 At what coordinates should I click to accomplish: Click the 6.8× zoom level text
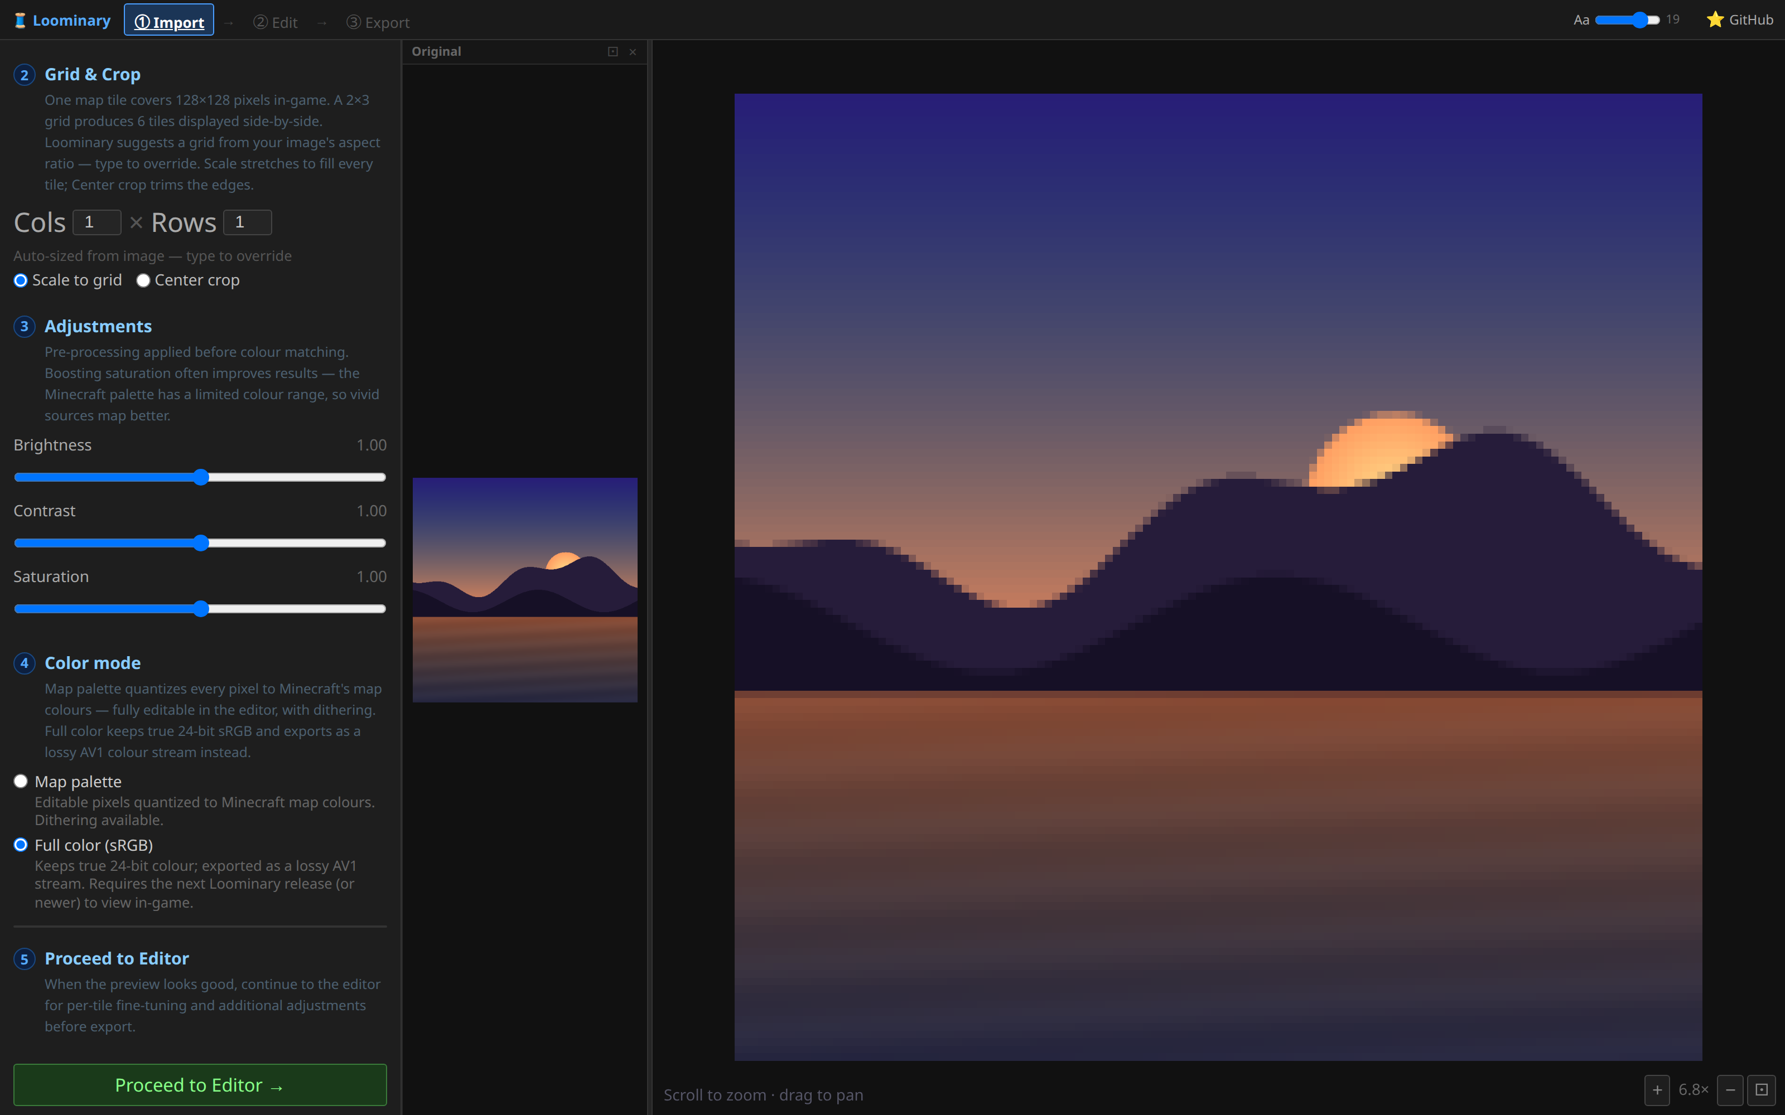point(1693,1090)
